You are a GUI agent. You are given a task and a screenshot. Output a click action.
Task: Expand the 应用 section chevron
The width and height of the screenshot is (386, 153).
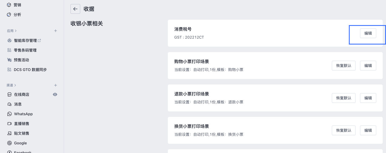(16, 31)
